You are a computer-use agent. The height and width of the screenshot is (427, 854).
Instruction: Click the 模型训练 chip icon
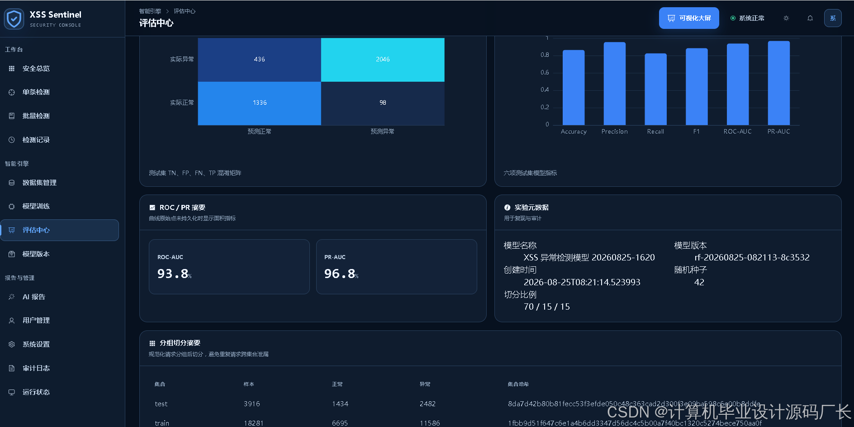click(12, 206)
